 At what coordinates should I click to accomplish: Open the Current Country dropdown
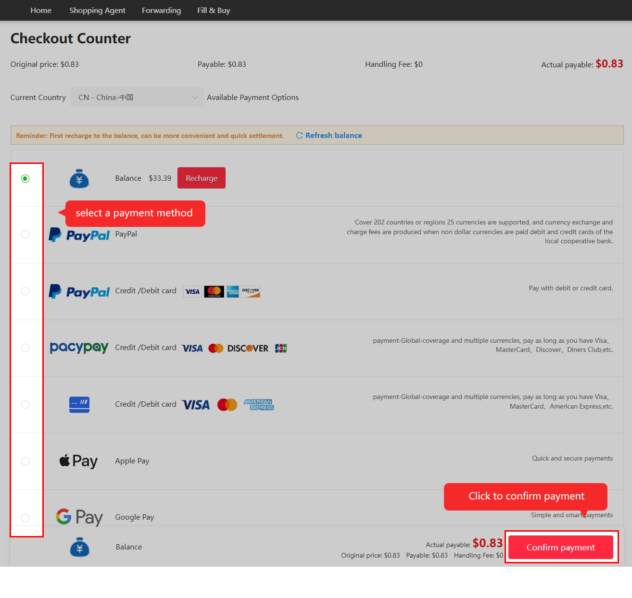click(x=137, y=97)
